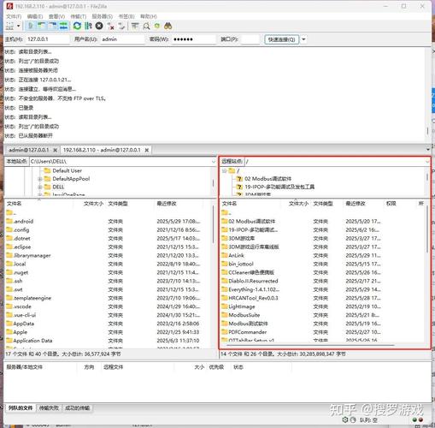Toggle the transfer queue display
Viewport: 435px width, 428px height.
click(x=63, y=26)
